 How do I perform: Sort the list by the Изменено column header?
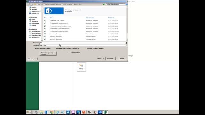coord(111,18)
